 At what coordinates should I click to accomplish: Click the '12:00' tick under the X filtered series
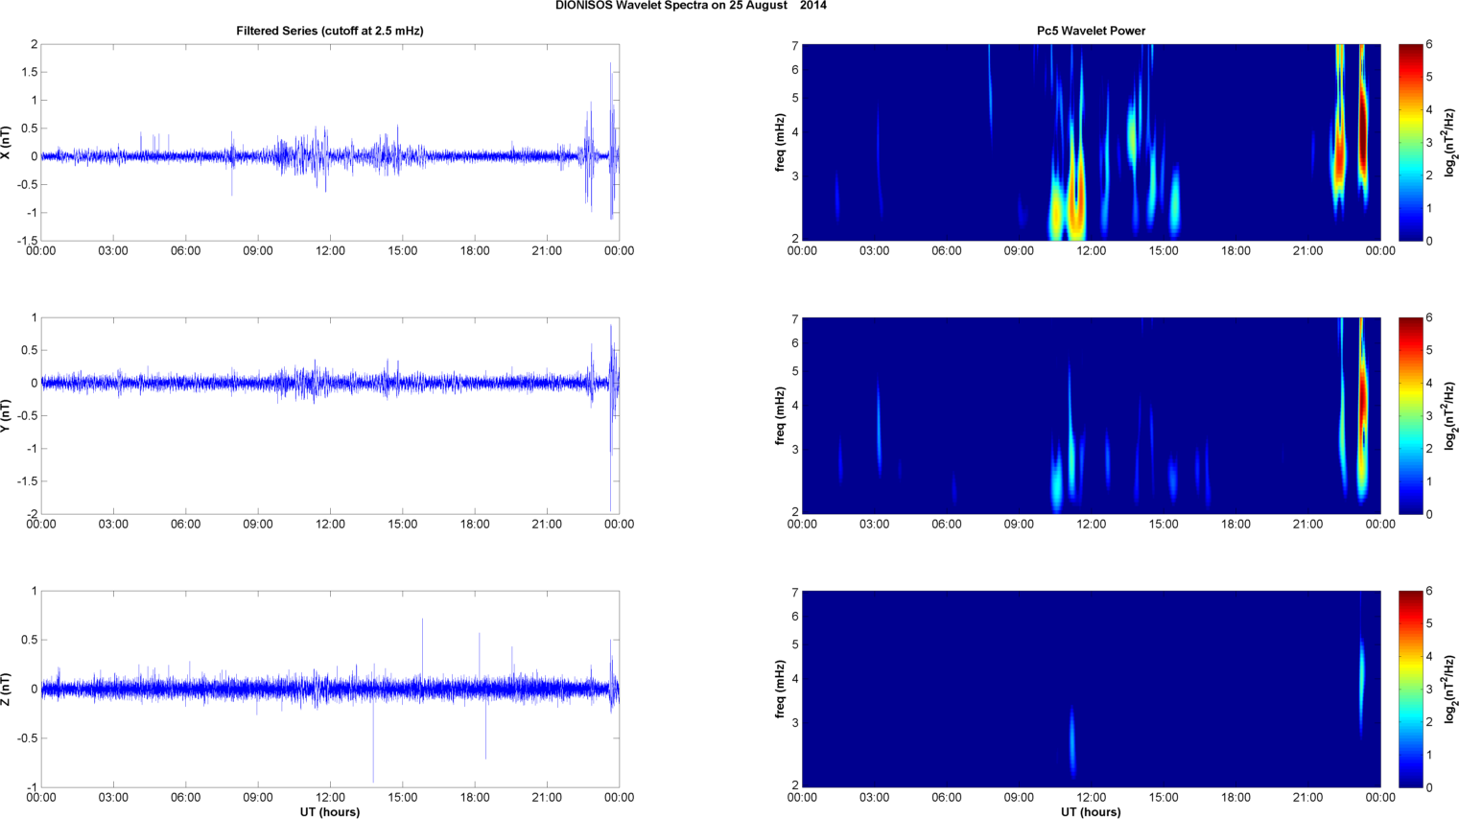click(330, 251)
